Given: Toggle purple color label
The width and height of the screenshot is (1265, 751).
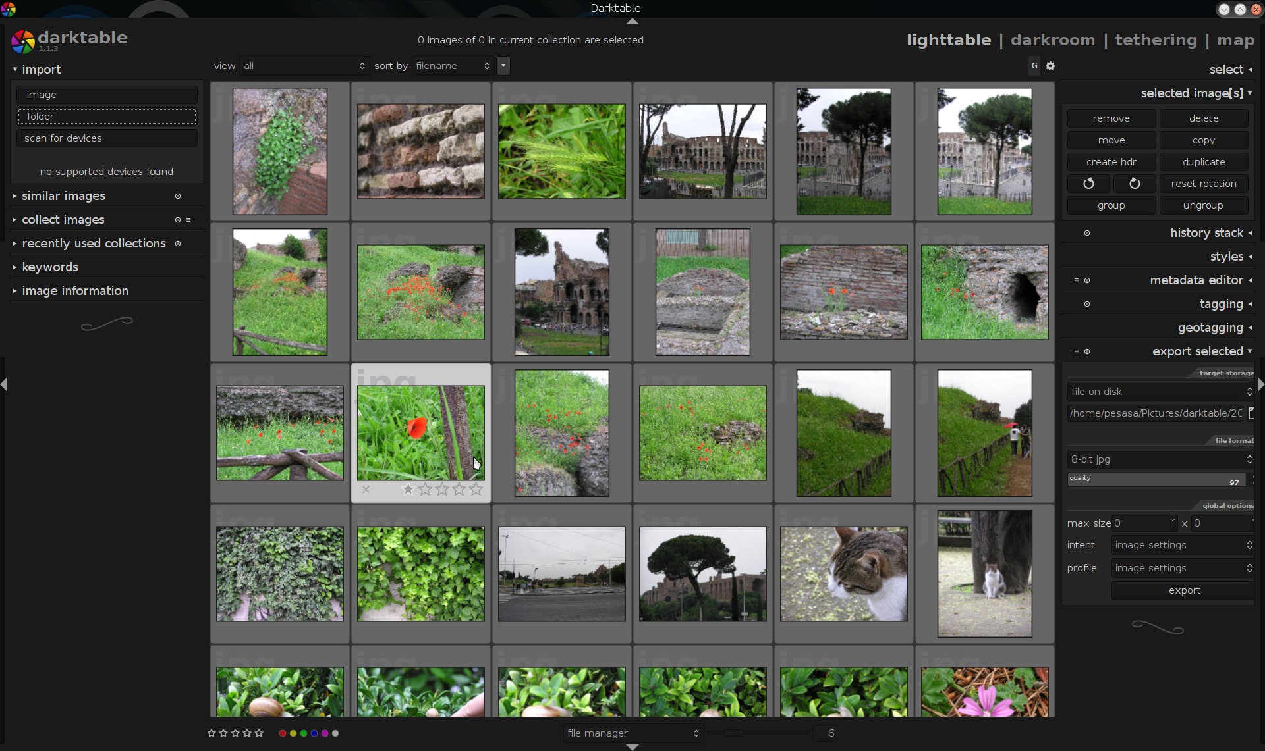Looking at the screenshot, I should [325, 733].
